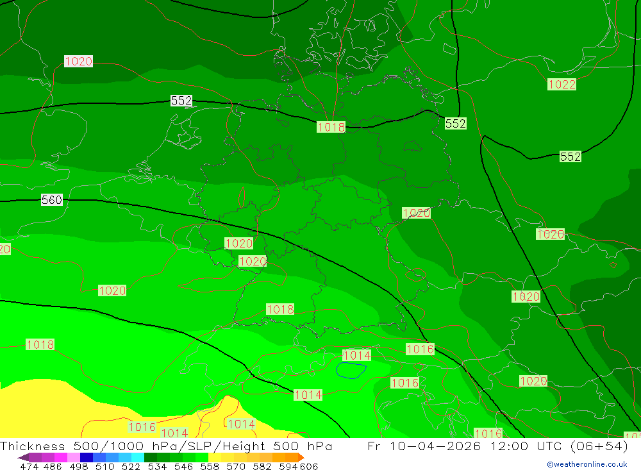Viewport: 641px width, 470px height.
Task: Click the map title 'Thickness 500/1000 hPa/SLP/Height 500 hPa'
Action: point(166,446)
